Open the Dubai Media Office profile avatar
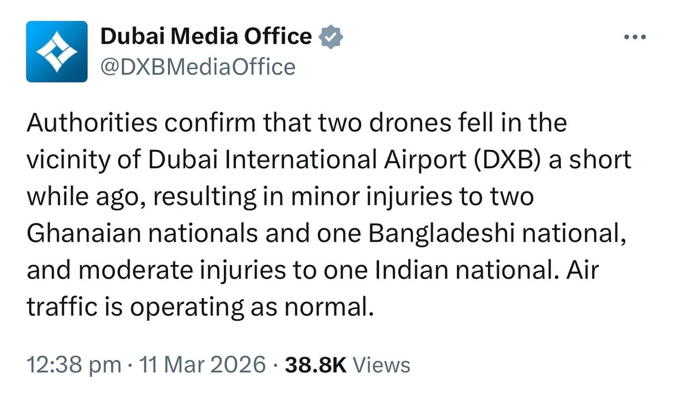This screenshot has width=676, height=400. tap(57, 52)
